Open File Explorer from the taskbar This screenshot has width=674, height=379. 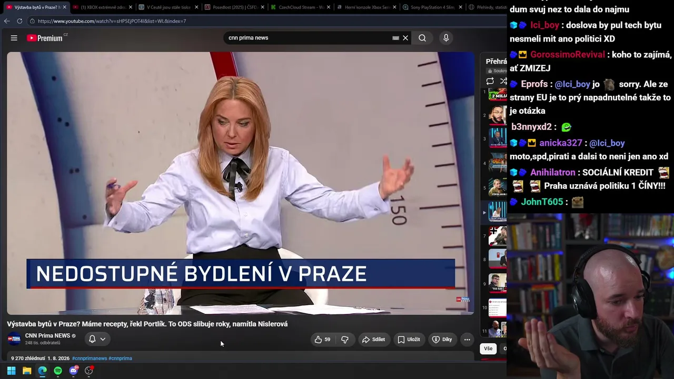tap(27, 371)
